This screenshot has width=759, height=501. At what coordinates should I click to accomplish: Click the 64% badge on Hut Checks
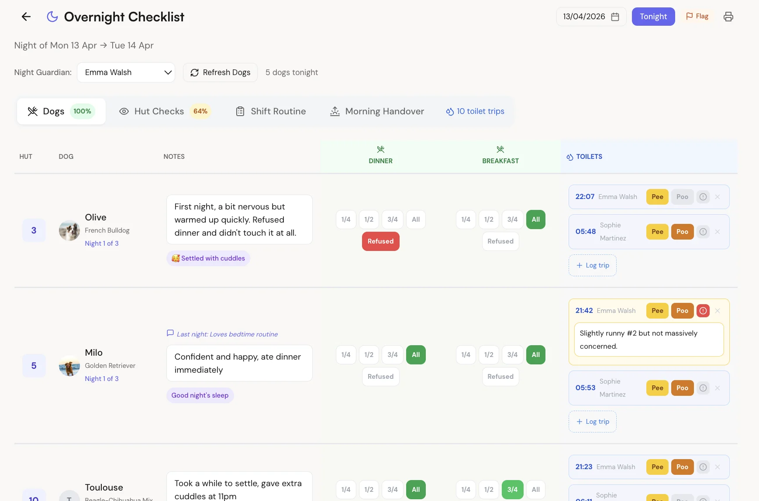[x=200, y=111]
